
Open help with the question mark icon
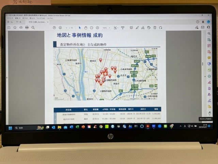198,22
